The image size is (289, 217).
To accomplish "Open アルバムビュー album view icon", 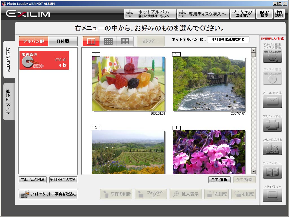I will click(272, 172).
